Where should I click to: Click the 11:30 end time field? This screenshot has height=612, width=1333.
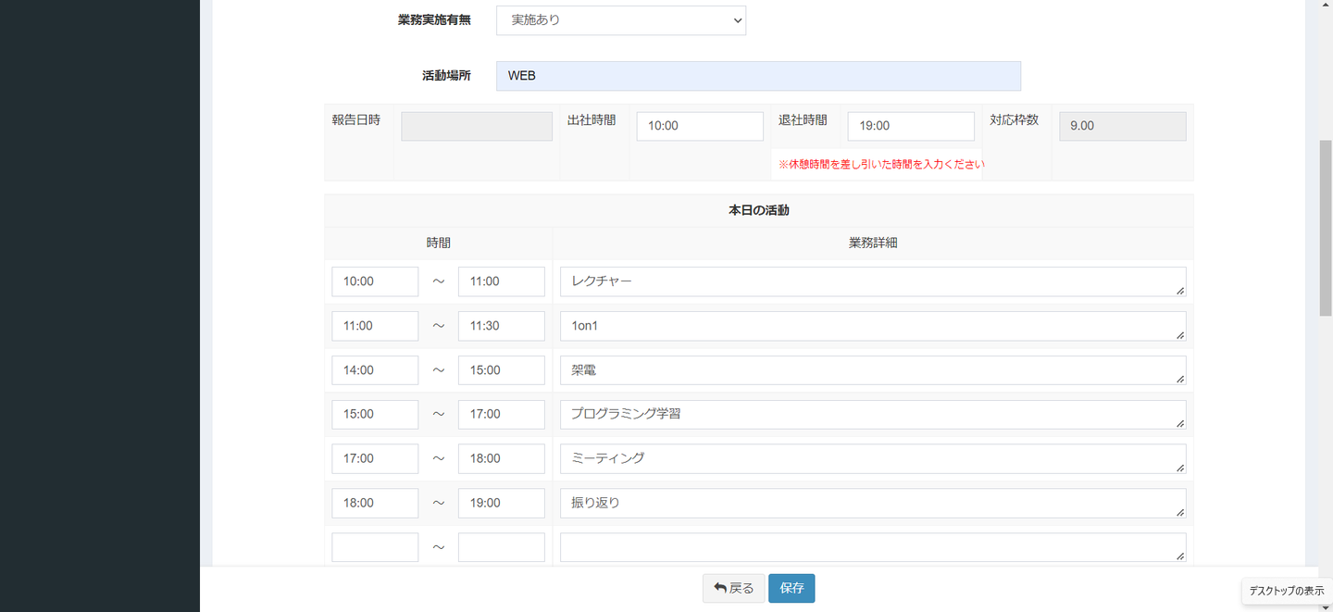pyautogui.click(x=501, y=326)
